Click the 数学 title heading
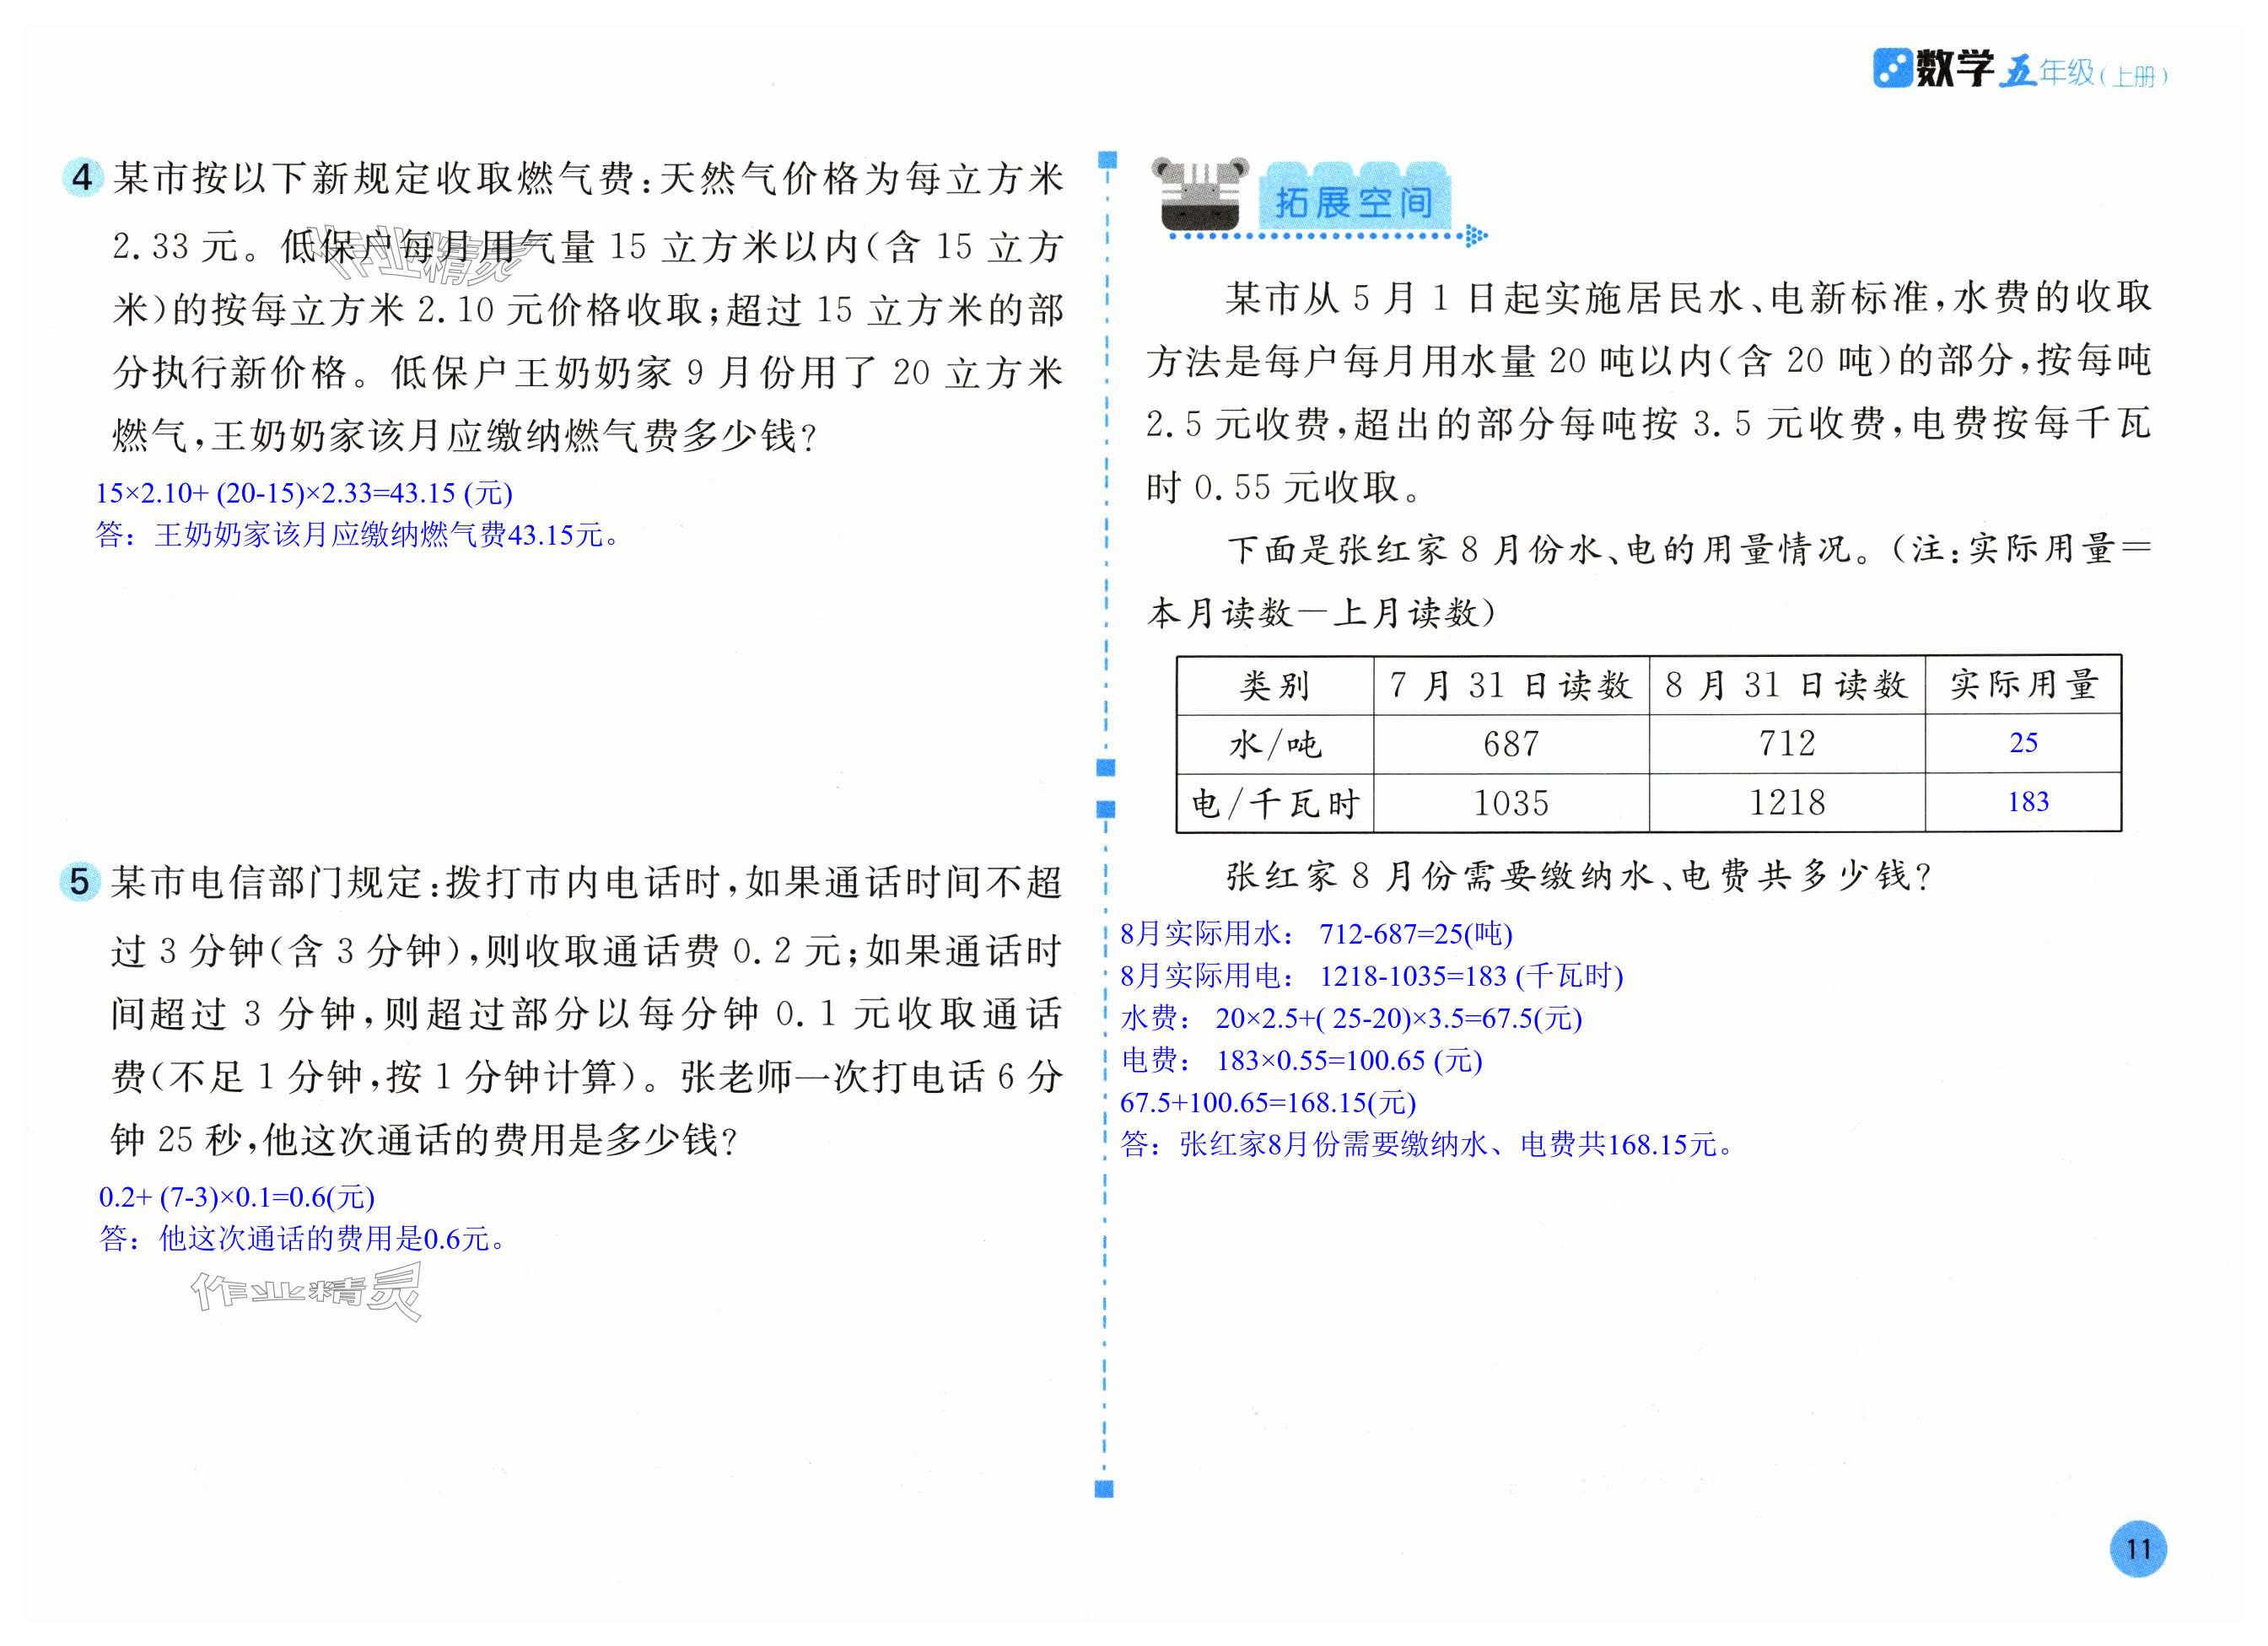 (x=1954, y=70)
